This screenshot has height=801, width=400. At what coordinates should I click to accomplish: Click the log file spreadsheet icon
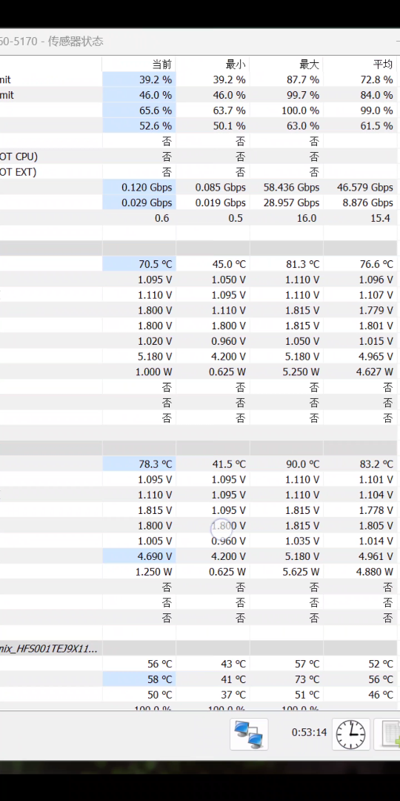pyautogui.click(x=387, y=734)
